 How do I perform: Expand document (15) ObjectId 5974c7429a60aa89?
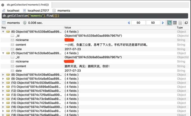tap(3, 103)
